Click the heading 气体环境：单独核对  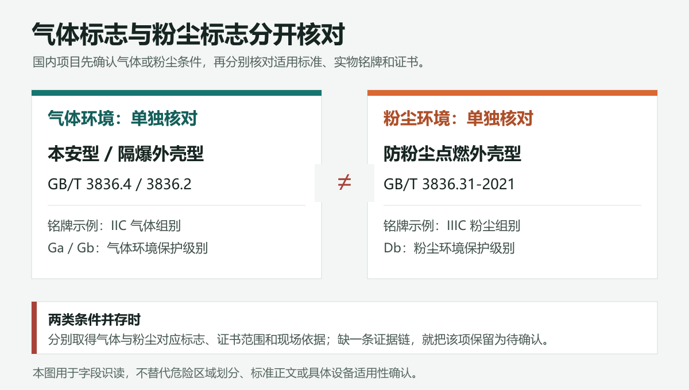122,118
